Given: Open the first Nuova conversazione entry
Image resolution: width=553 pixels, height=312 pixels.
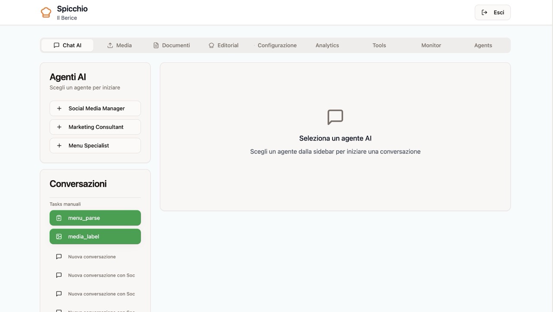Looking at the screenshot, I should click(x=92, y=257).
